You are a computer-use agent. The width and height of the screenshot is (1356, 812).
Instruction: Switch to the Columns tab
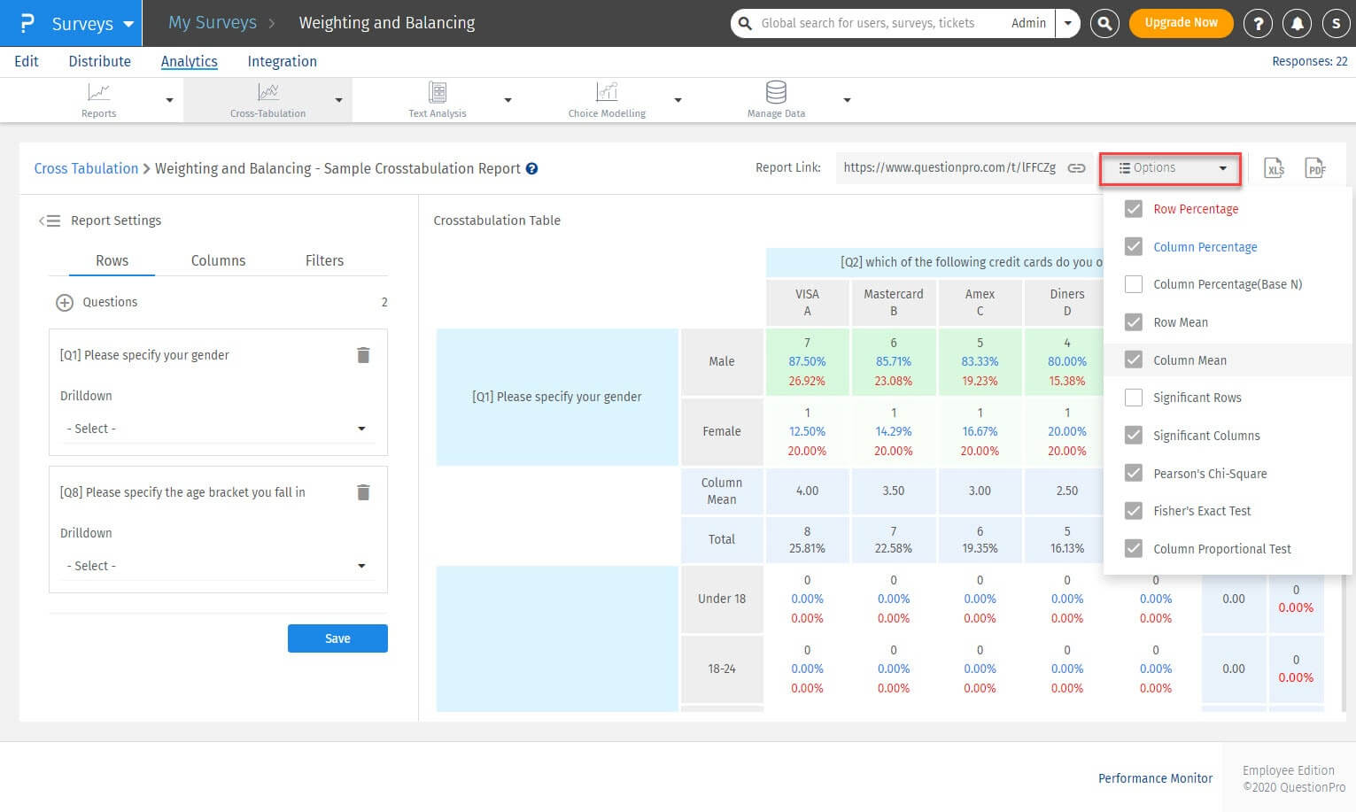point(218,260)
